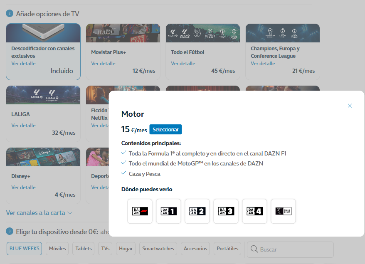Click the DAZN 3 channel icon
The image size is (365, 264).
click(x=226, y=211)
